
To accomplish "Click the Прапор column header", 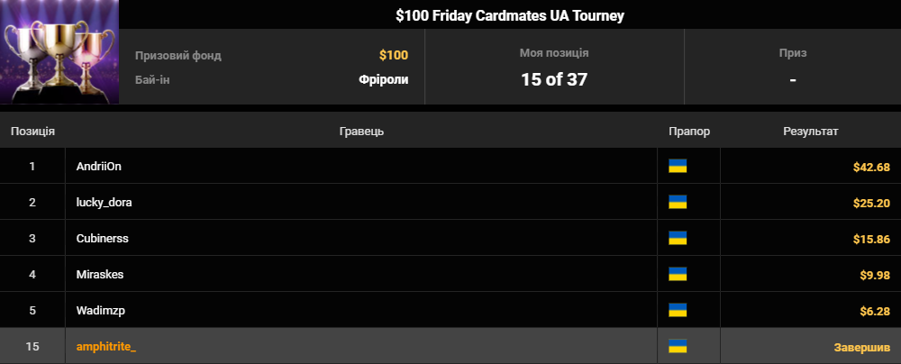I will (x=689, y=132).
